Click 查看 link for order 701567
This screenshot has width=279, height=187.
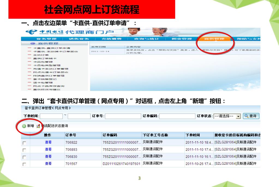pos(48,164)
